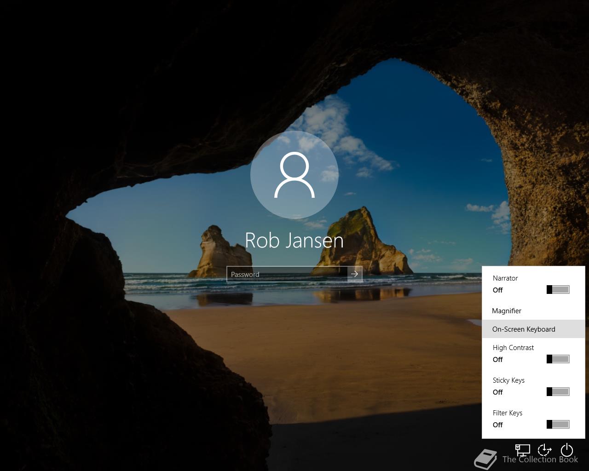Switch on the Filter Keys toggle
The height and width of the screenshot is (471, 589).
pos(558,424)
